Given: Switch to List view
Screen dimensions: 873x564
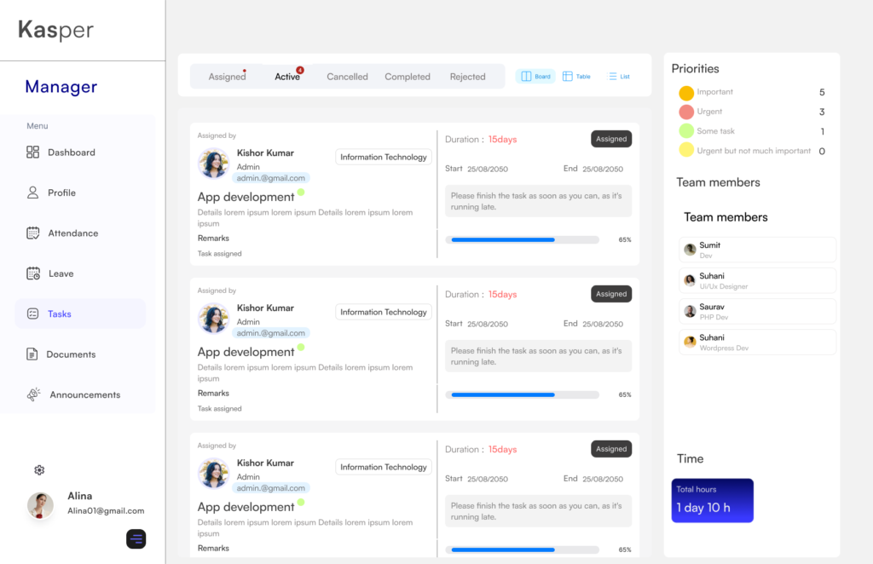Looking at the screenshot, I should 619,77.
